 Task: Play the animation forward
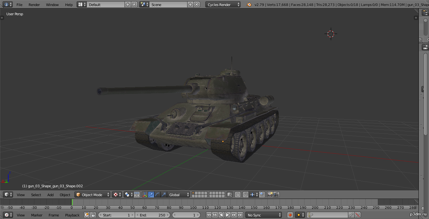228,215
